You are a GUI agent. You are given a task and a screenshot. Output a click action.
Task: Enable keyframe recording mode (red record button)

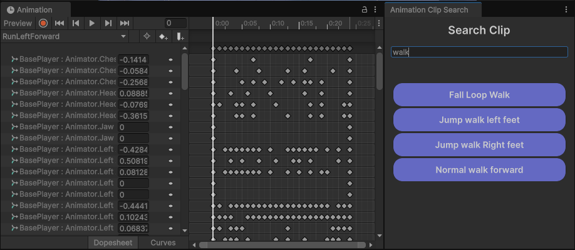pos(43,23)
